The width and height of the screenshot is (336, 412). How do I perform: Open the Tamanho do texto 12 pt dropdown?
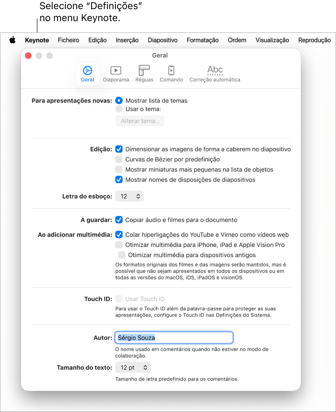point(133,367)
